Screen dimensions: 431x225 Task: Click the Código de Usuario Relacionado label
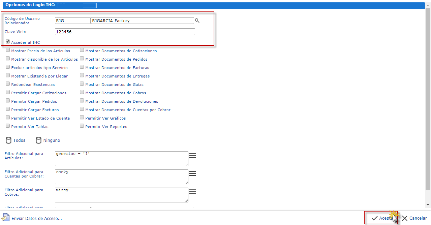pos(22,21)
